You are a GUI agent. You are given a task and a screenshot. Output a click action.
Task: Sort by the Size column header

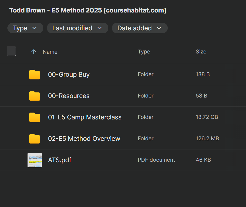click(x=201, y=52)
